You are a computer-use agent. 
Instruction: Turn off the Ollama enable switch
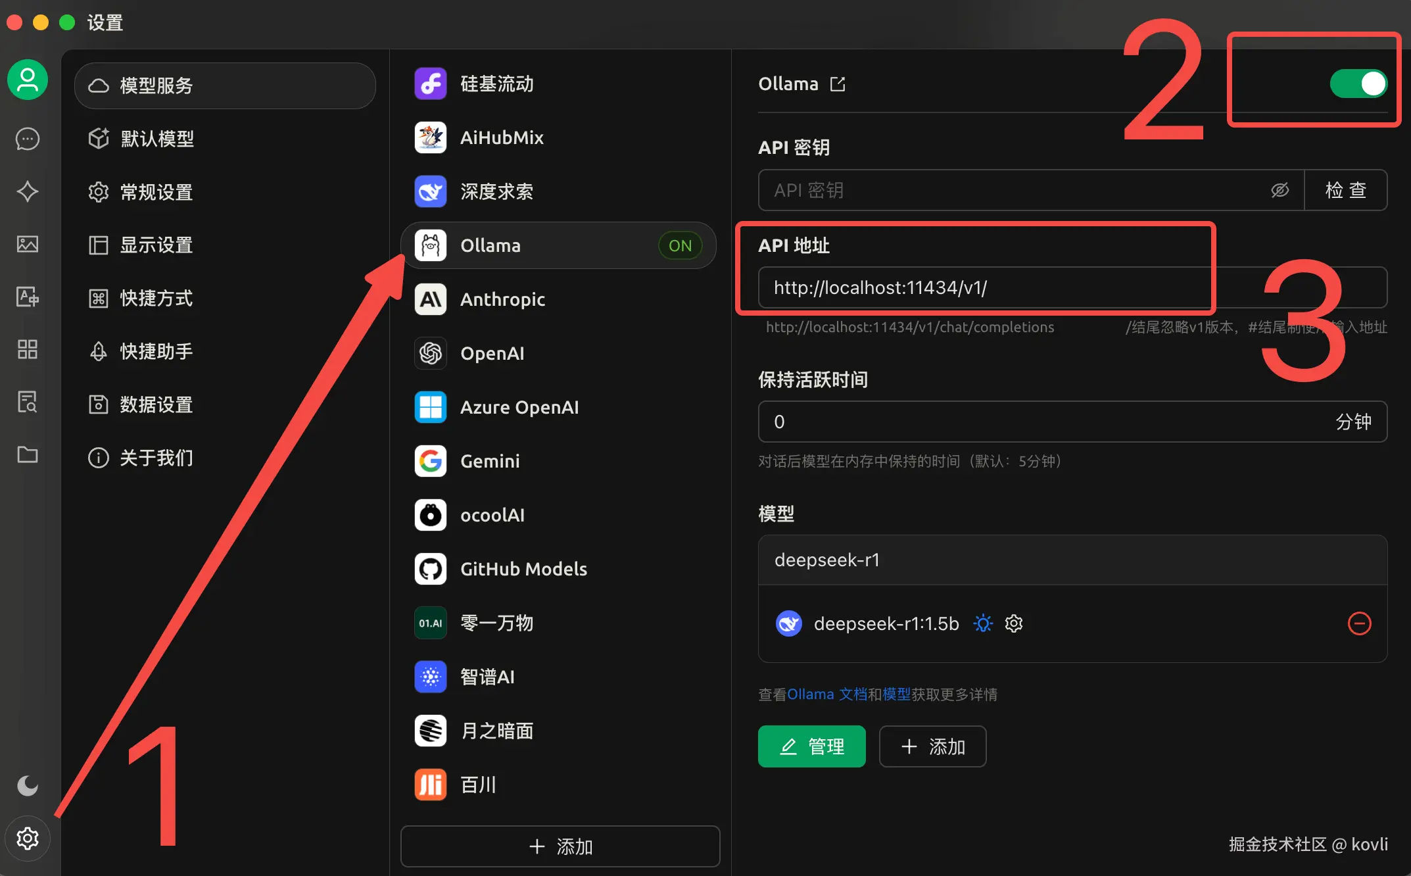click(x=1358, y=84)
